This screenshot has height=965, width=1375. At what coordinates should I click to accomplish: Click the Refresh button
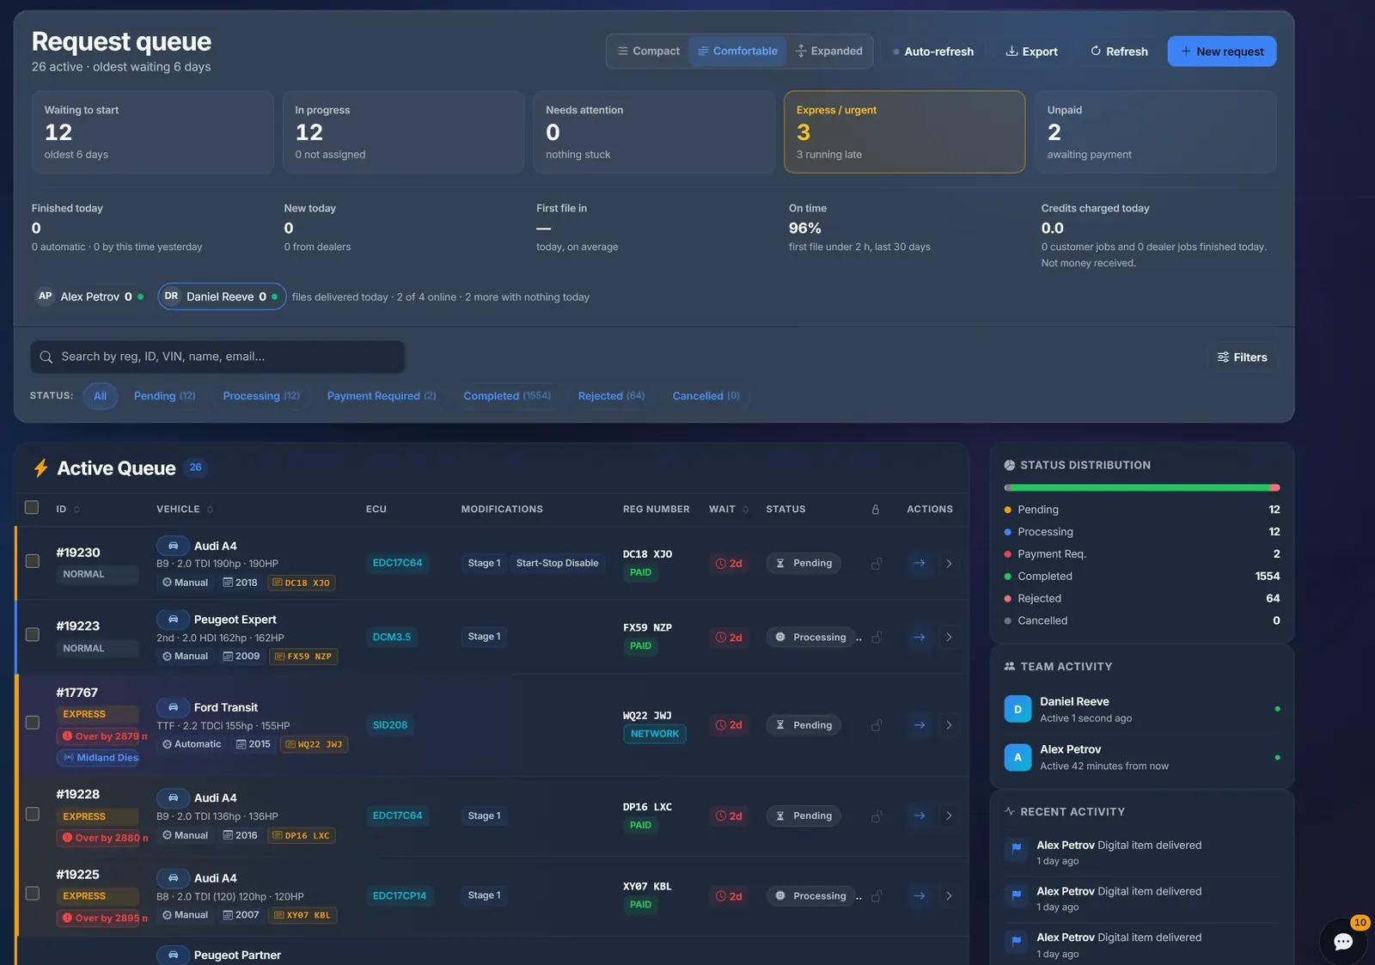coord(1120,52)
